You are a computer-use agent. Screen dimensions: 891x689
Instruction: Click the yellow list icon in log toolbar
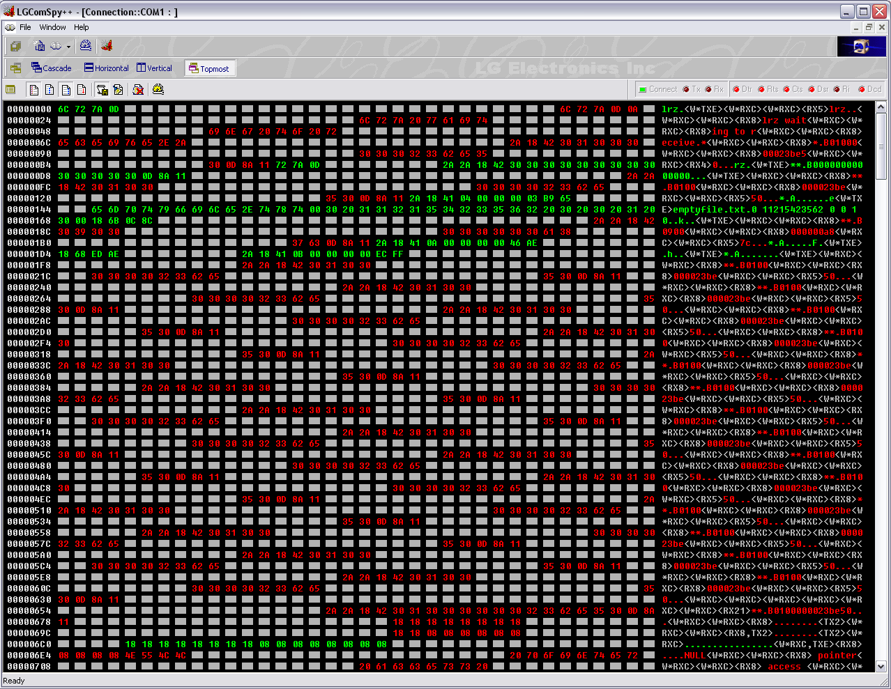(x=10, y=89)
